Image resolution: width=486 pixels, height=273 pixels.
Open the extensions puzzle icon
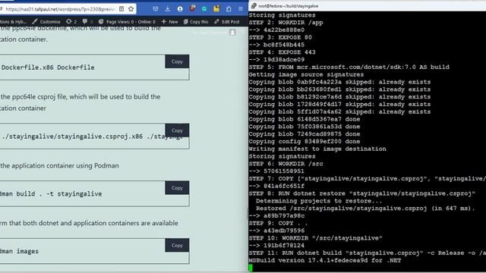(229, 9)
